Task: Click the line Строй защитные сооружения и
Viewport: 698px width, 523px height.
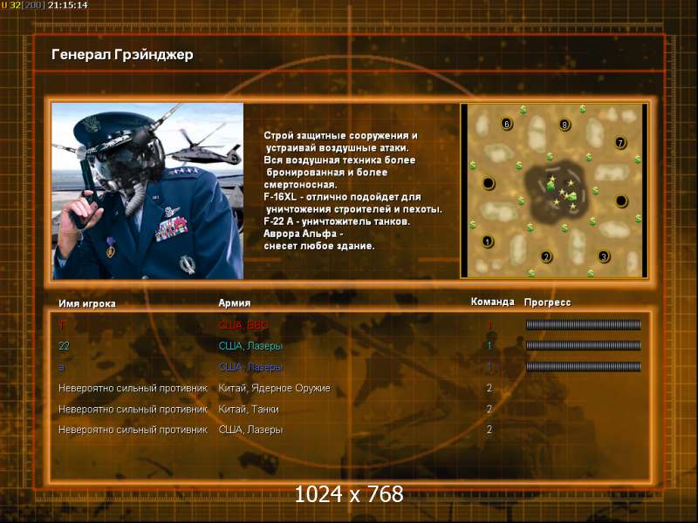Action: [x=340, y=136]
